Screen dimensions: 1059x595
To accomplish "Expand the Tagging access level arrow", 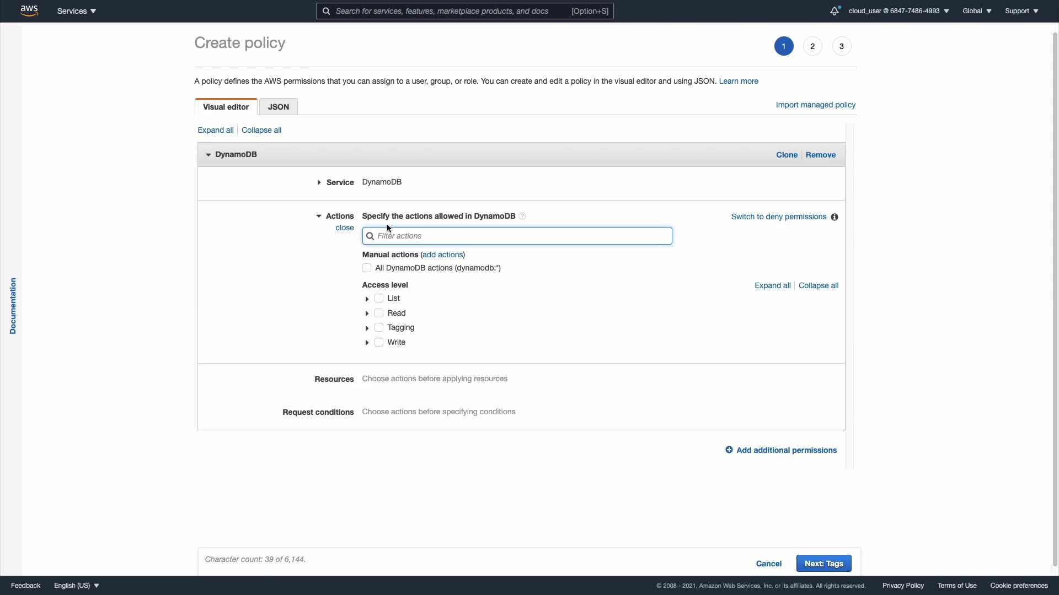I will (367, 328).
